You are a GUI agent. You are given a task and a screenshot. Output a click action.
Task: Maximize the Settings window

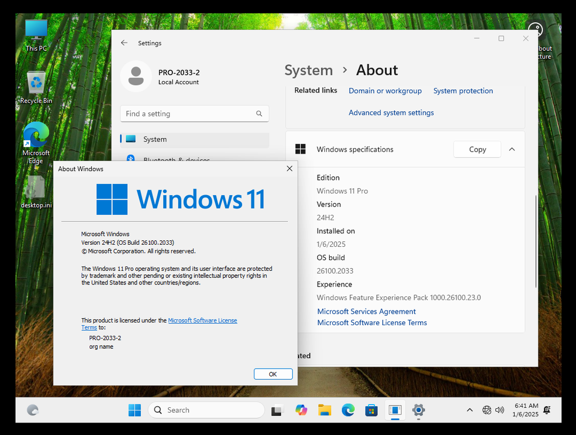click(x=501, y=38)
